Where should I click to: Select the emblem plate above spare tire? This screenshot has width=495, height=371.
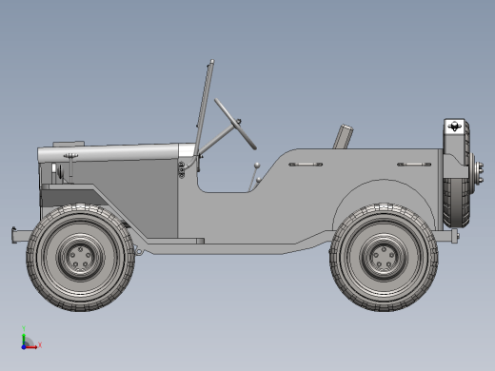454,127
